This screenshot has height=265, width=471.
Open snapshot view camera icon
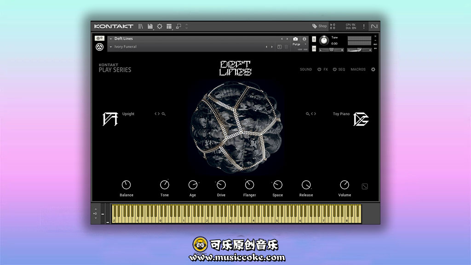295,39
